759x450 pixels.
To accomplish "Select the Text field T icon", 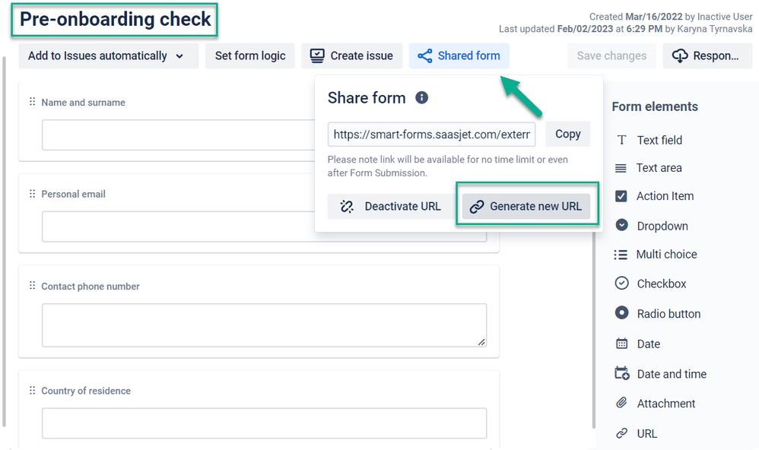I will 621,141.
